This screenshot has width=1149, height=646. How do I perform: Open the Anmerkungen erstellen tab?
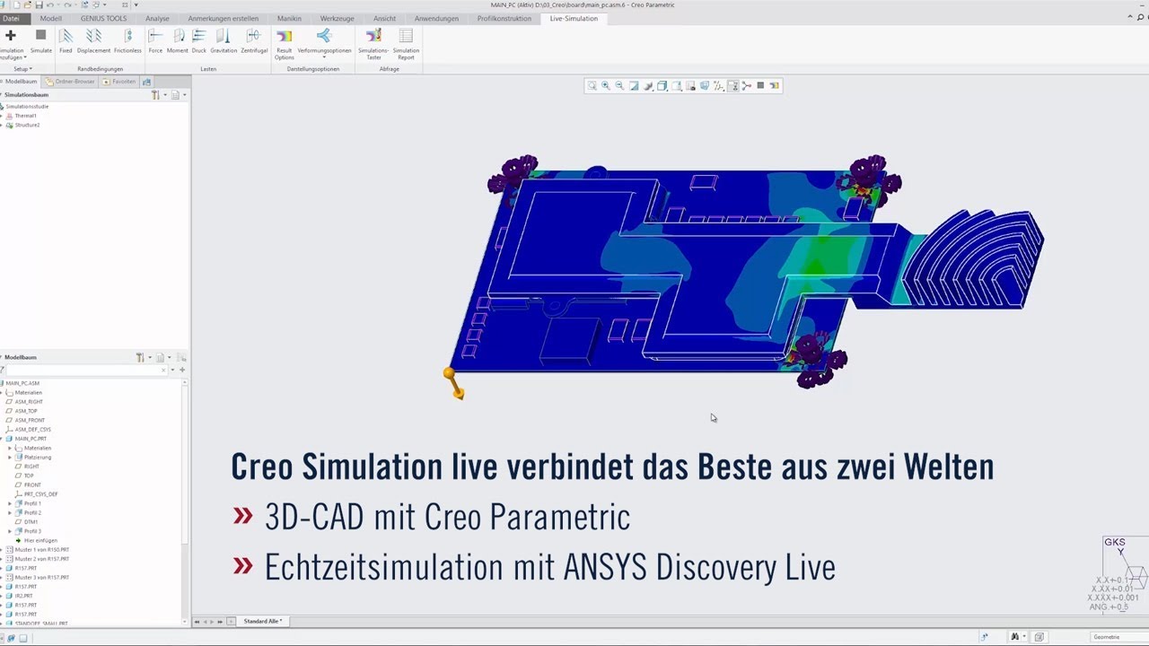(224, 18)
